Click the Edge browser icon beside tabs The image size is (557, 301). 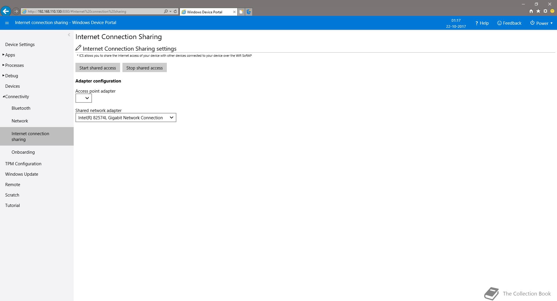(249, 12)
